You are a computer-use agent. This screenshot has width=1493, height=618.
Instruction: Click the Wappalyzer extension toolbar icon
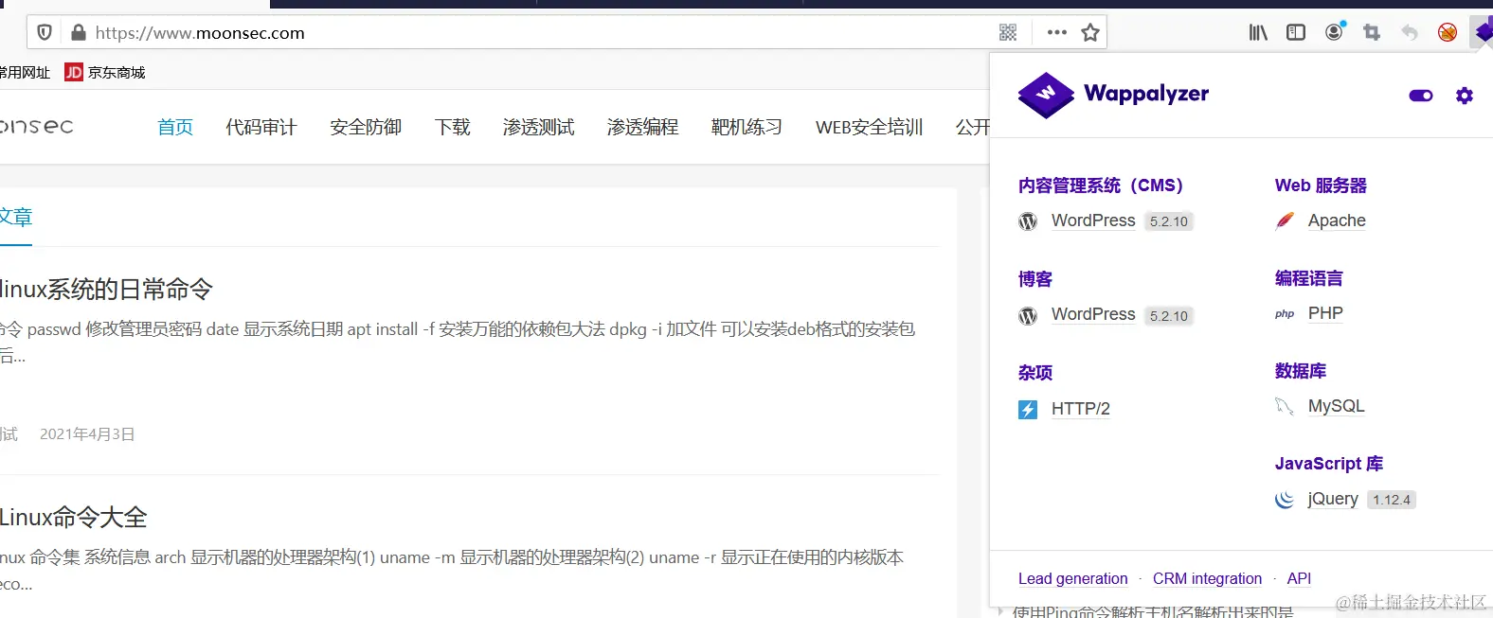pos(1483,33)
